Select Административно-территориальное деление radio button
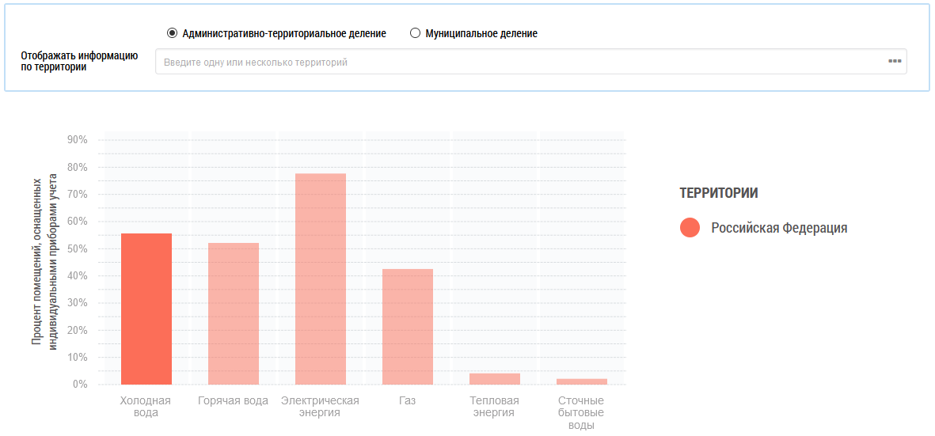The width and height of the screenshot is (935, 436). pos(172,33)
